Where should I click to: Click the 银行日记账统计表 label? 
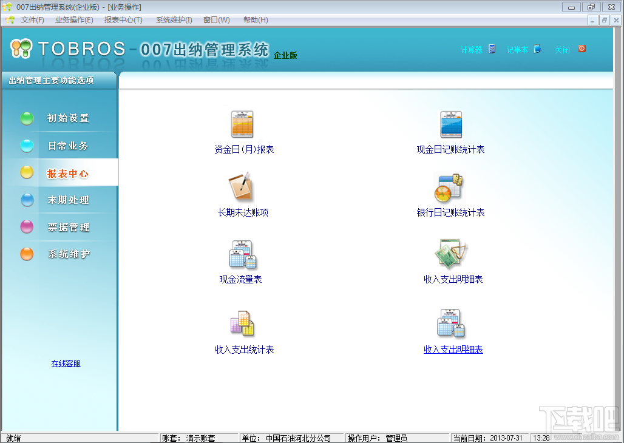tap(450, 212)
